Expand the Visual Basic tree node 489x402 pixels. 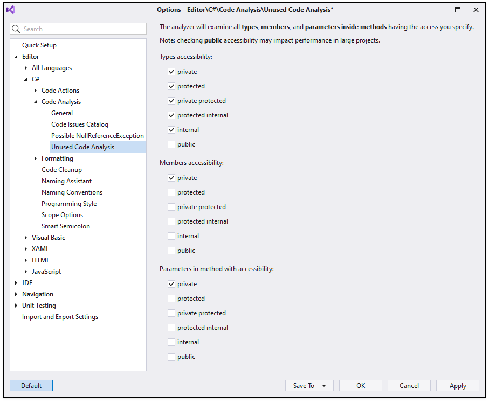click(25, 237)
